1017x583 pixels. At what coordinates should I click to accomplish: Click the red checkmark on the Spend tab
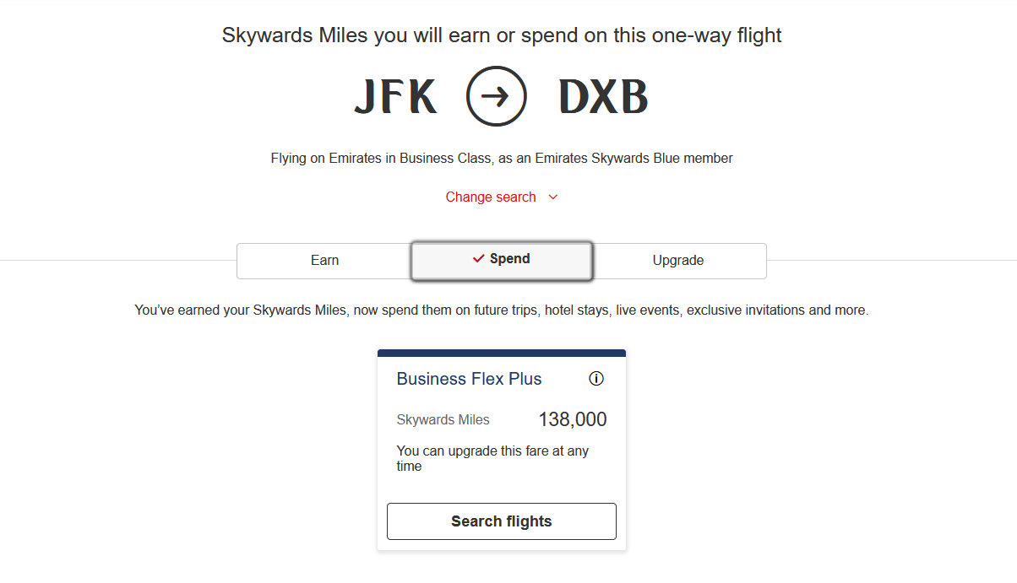(479, 258)
